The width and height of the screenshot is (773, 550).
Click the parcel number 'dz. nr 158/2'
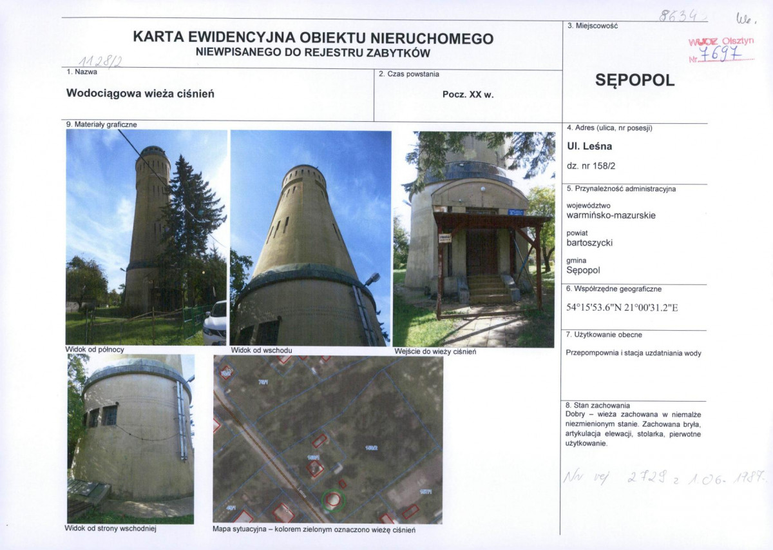[x=591, y=166]
